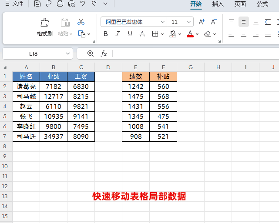Select column E header

pyautogui.click(x=136, y=67)
